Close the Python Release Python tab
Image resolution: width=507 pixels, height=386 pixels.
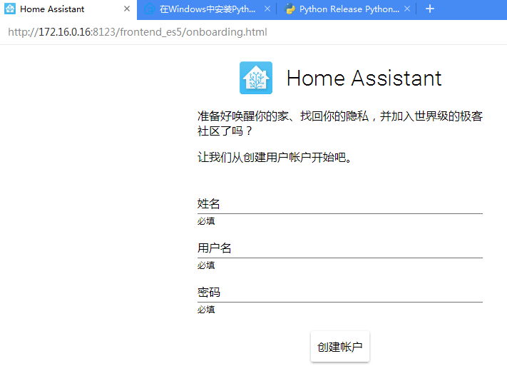pos(407,9)
